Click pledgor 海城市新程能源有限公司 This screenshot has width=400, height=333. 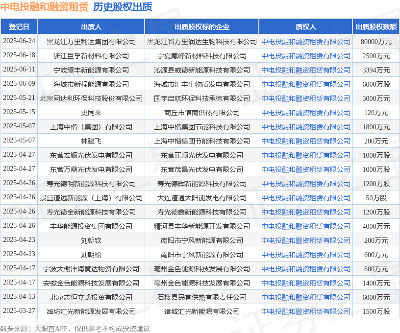coord(91,84)
